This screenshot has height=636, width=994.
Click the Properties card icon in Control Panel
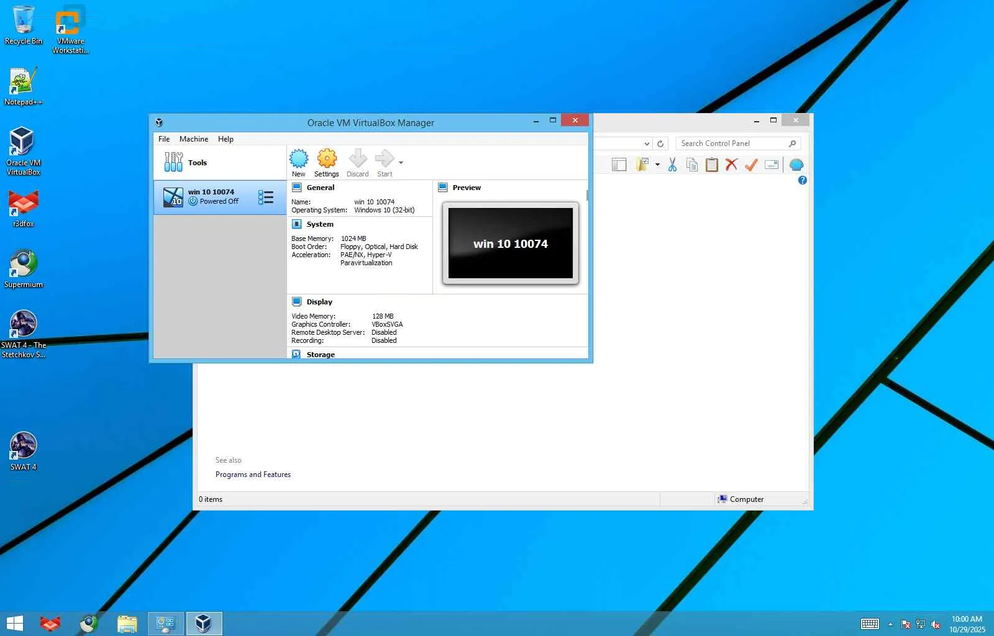[x=772, y=165]
